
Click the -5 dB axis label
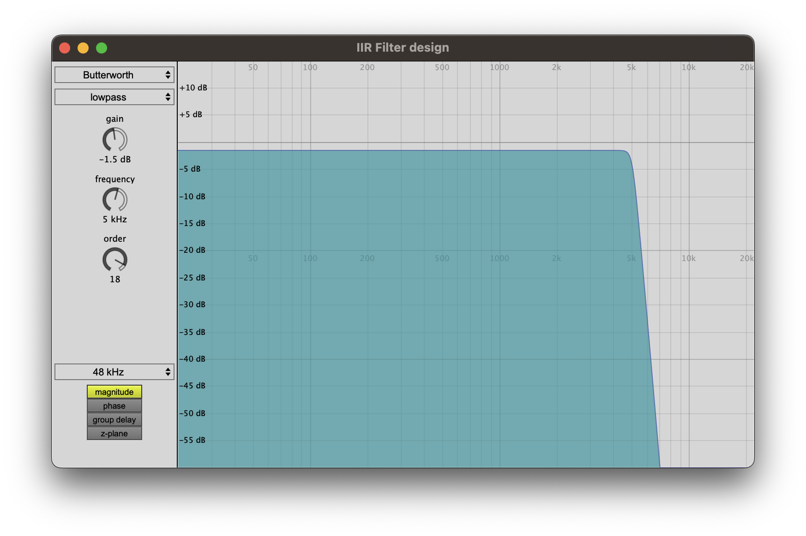coord(190,169)
